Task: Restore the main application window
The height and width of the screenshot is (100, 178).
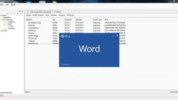Action: point(174,1)
